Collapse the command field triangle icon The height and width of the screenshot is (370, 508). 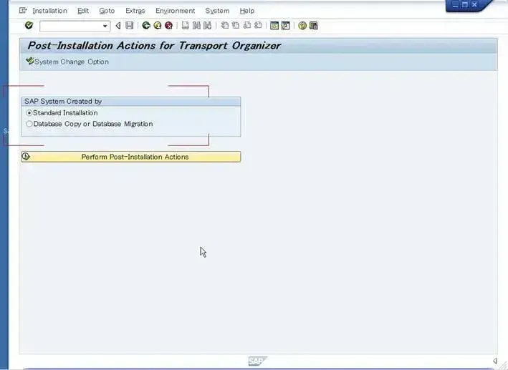[x=118, y=26]
